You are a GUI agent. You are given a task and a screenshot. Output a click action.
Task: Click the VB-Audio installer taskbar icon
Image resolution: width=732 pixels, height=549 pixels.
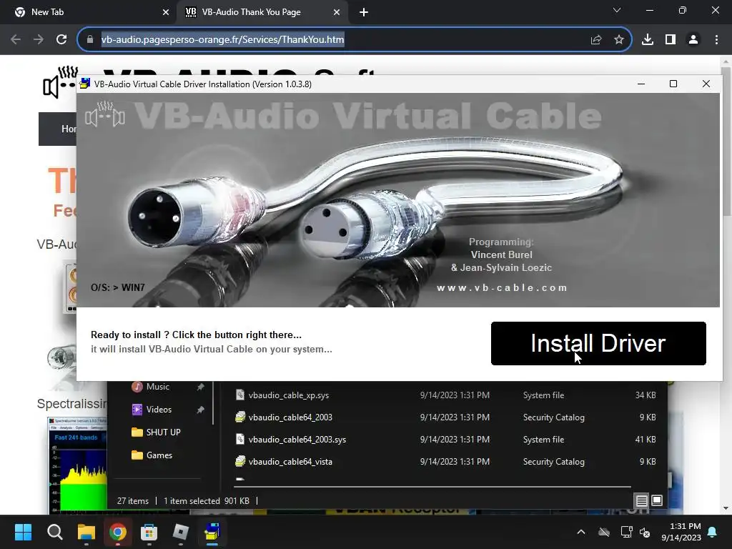tap(212, 532)
